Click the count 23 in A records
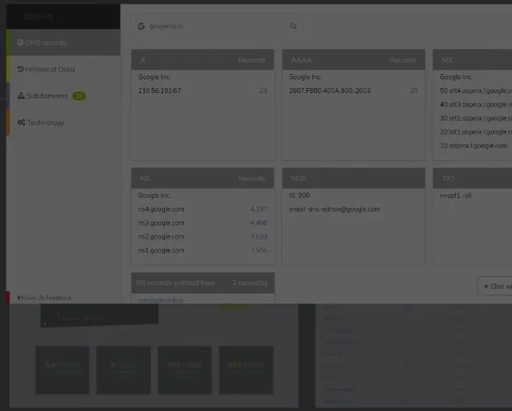This screenshot has height=411, width=512. coord(263,91)
